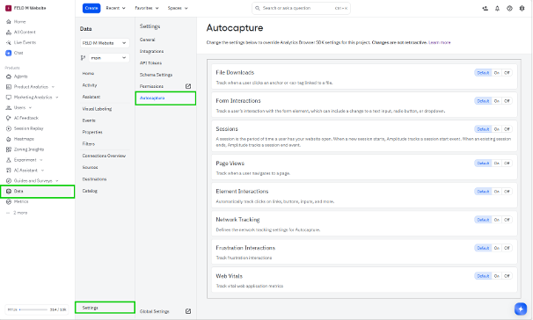Click the search or ask a question field
Screen dimensions: 533x320
click(x=301, y=8)
